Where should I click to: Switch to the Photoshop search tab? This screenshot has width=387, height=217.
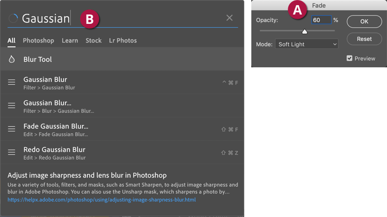tap(38, 40)
